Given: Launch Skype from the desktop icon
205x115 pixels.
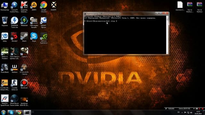Looking at the screenshot, I should click(x=34, y=37).
